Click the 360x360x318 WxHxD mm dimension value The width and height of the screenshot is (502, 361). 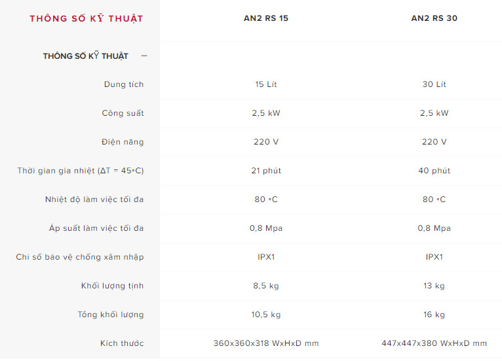coord(266,343)
